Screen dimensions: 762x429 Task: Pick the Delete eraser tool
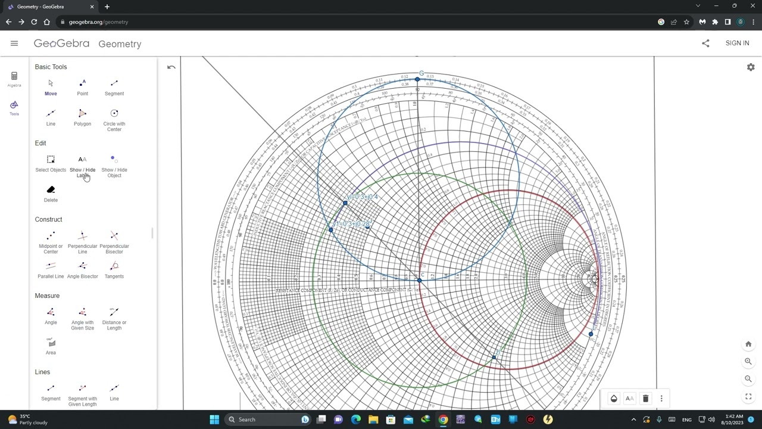pos(51,194)
